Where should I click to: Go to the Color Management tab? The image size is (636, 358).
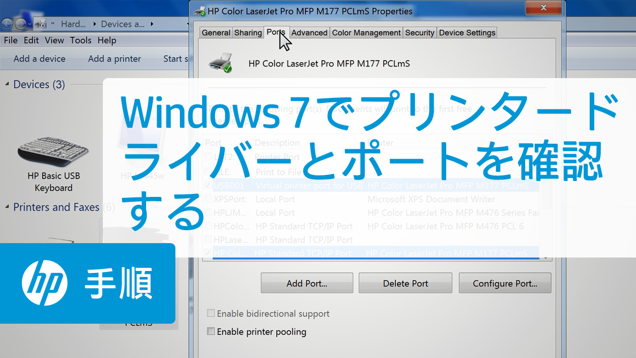tap(366, 33)
